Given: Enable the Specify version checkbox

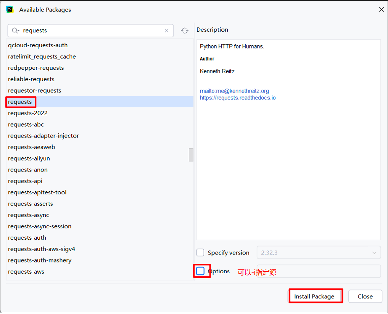Looking at the screenshot, I should [200, 253].
